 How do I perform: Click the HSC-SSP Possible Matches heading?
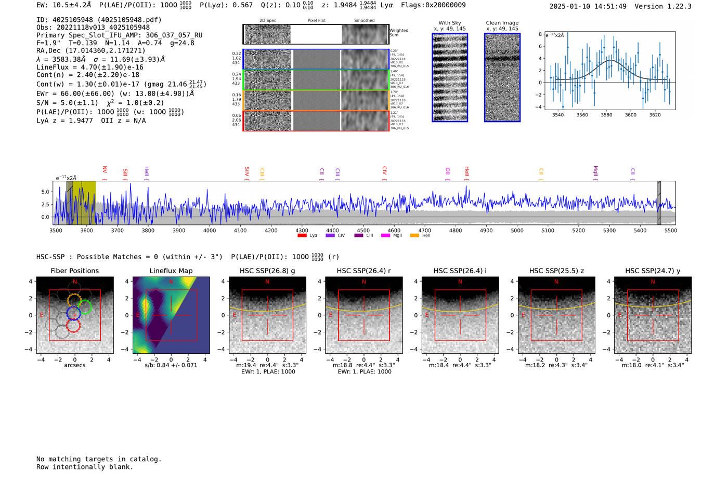(129, 257)
